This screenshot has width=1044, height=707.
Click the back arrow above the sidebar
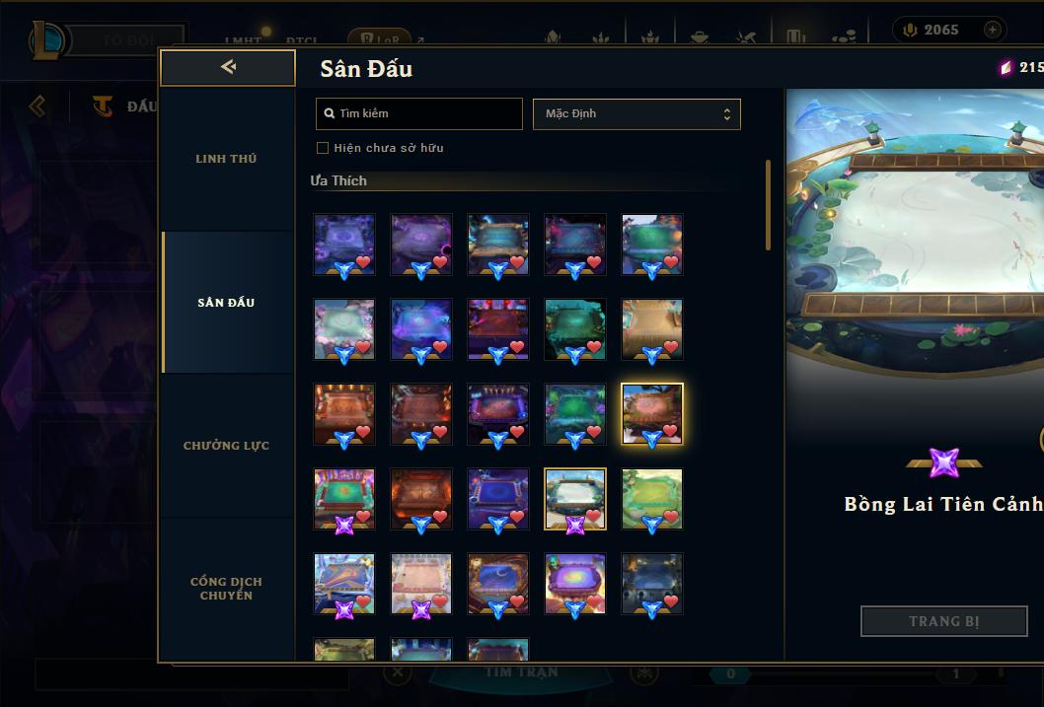pyautogui.click(x=228, y=66)
